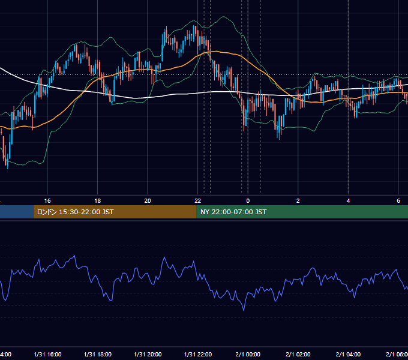408x360 pixels.
Task: Click the hour label 2 on price chart axis
Action: [x=298, y=201]
